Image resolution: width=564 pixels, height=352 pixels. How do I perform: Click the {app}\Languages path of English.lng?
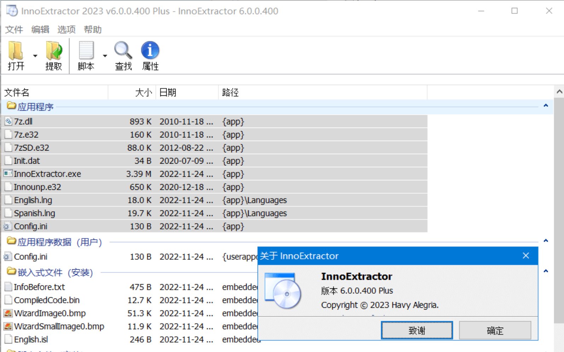pyautogui.click(x=254, y=200)
